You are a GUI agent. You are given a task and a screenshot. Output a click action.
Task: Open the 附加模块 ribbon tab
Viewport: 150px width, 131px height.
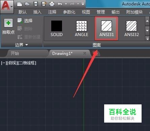click(x=134, y=12)
